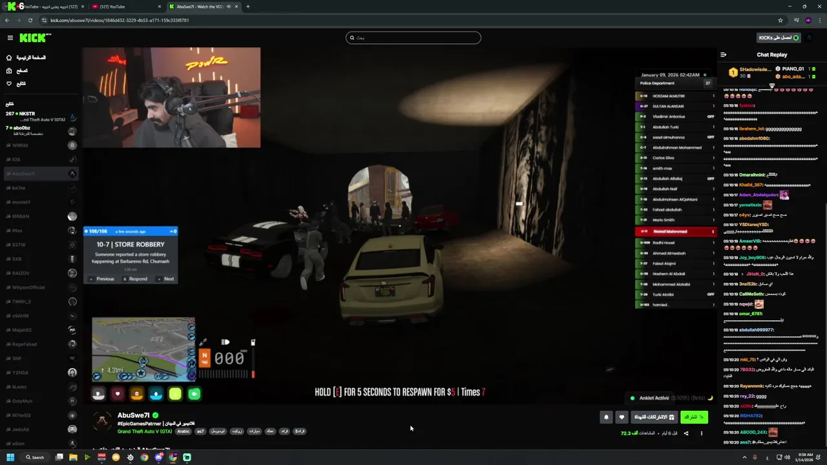Screen dimensions: 827x465
Task: Open Windows Start menu
Action: coord(10,457)
